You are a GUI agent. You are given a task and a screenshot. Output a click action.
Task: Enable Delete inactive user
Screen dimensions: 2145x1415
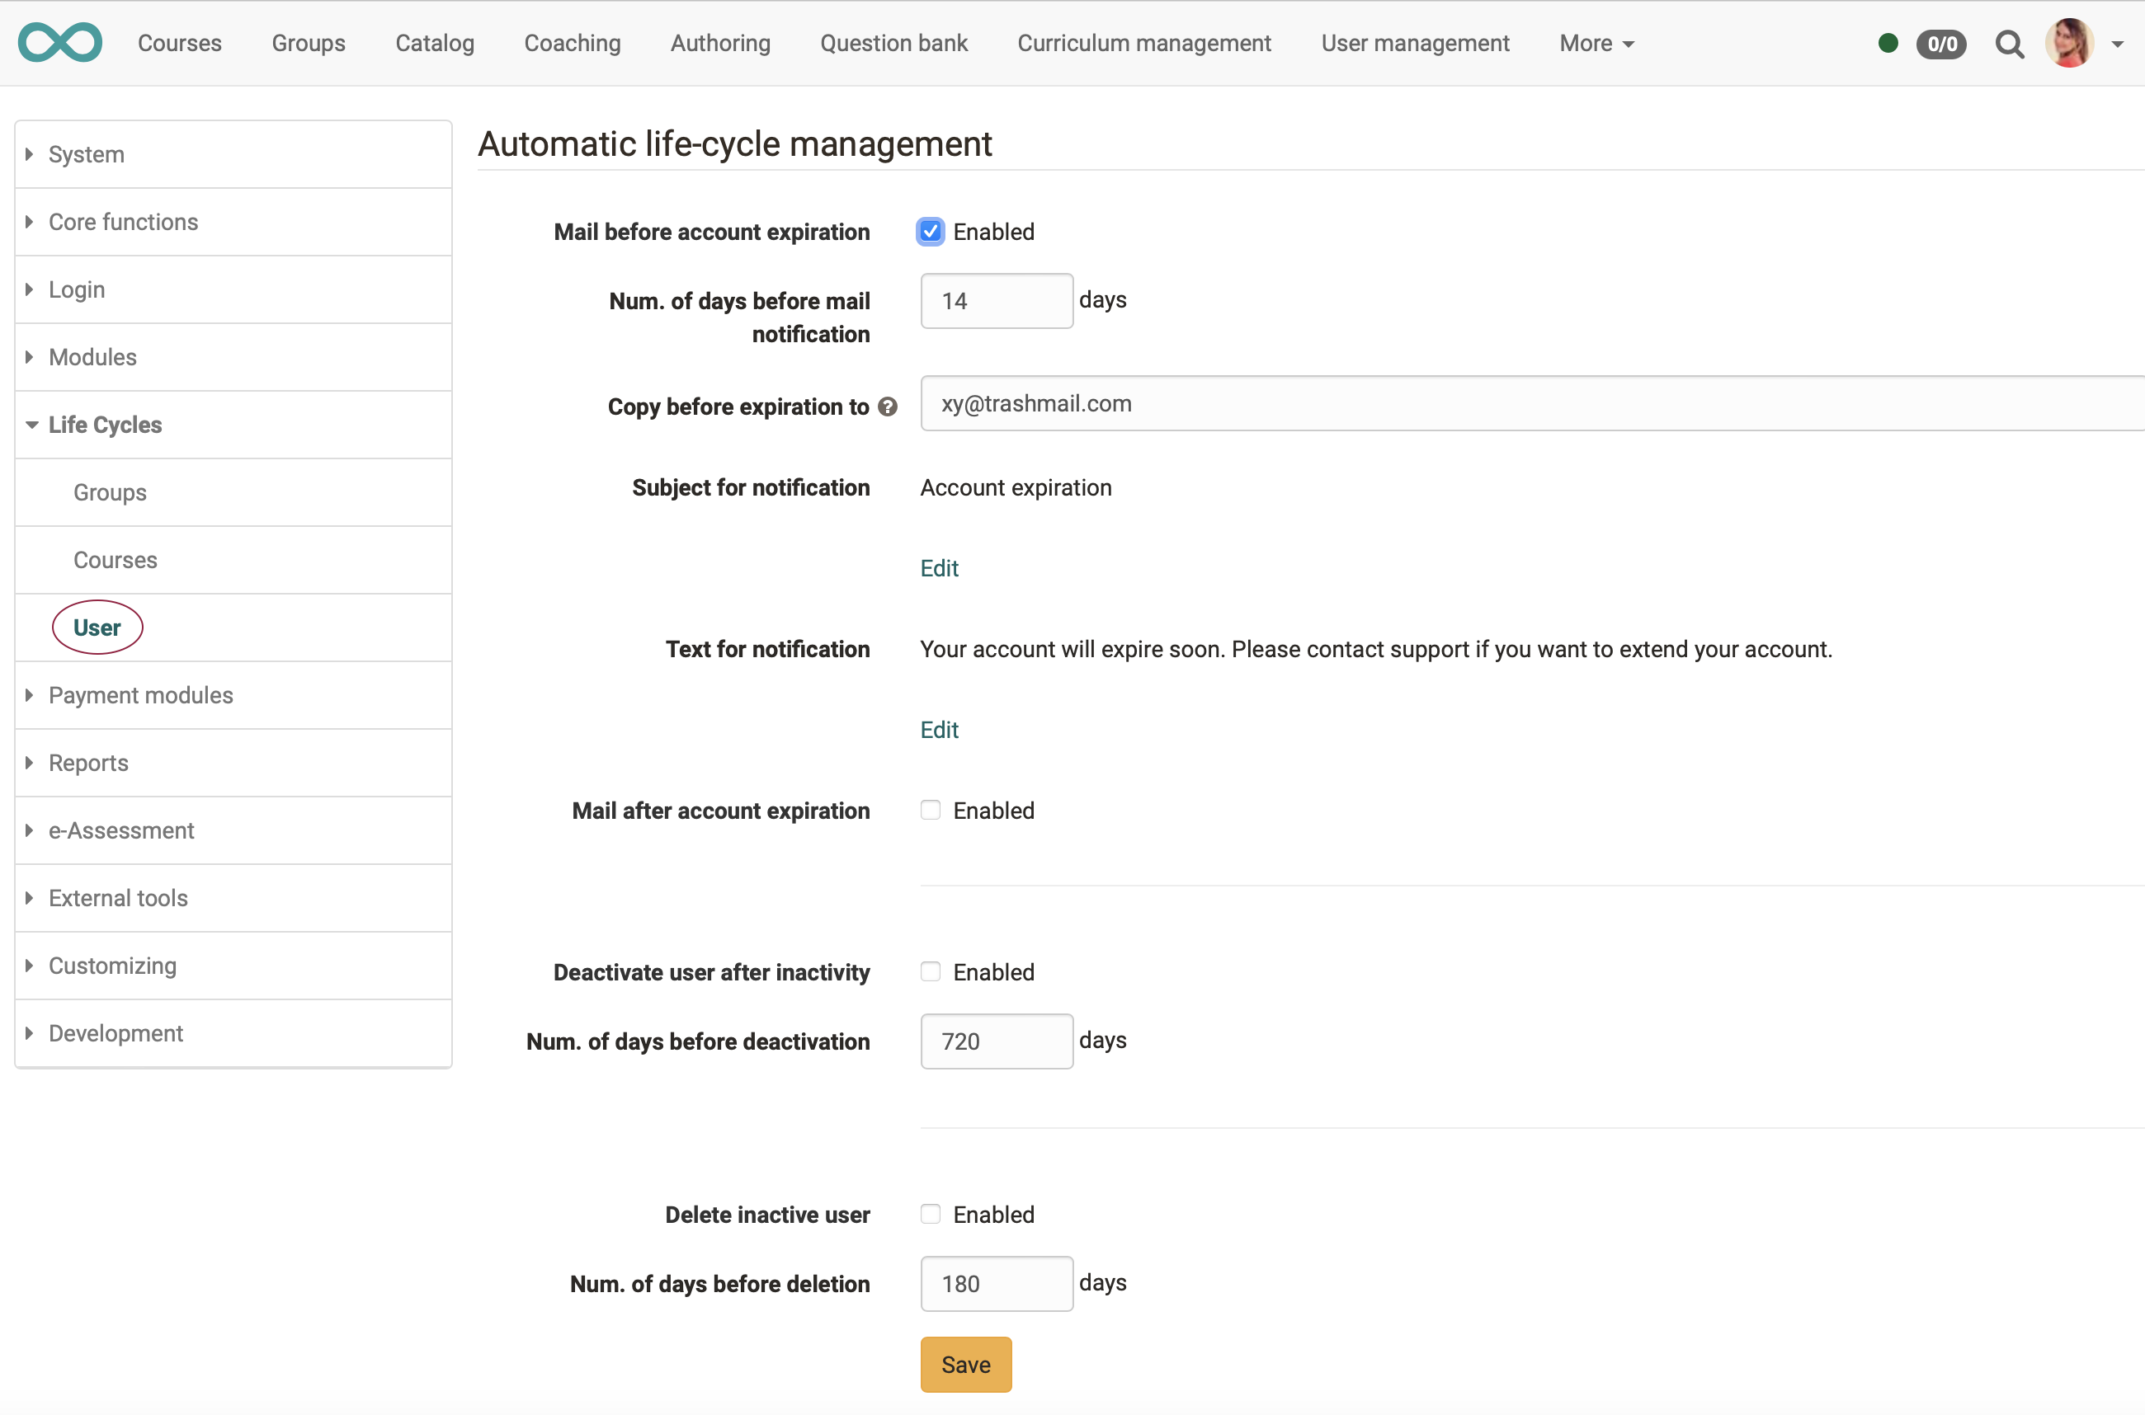(930, 1214)
